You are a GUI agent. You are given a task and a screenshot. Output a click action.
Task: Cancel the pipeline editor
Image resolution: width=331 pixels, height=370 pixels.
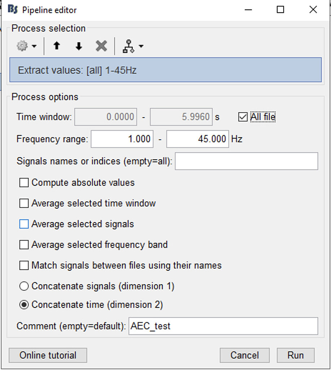click(x=244, y=355)
